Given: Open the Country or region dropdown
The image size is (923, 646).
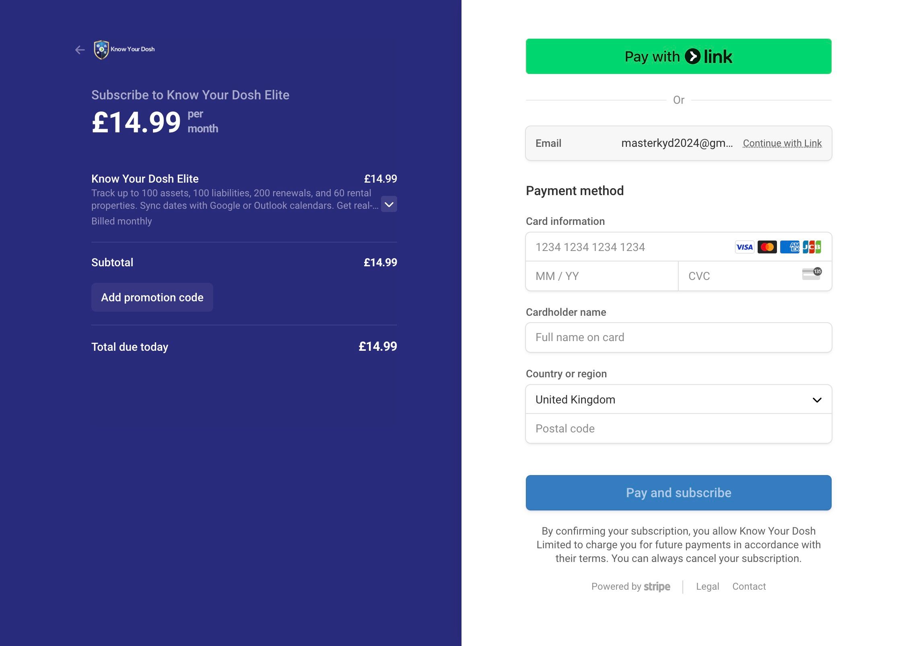Looking at the screenshot, I should pos(678,399).
